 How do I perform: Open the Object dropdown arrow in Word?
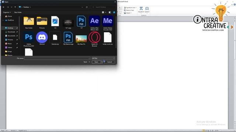(131, 13)
